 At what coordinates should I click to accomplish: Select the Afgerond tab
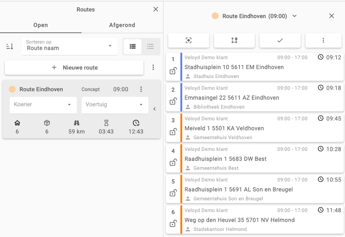click(122, 25)
